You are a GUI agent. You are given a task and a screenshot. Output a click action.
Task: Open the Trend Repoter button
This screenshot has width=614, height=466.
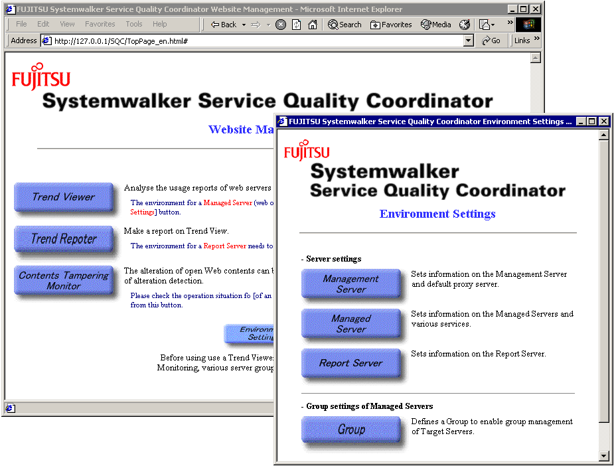(x=64, y=238)
